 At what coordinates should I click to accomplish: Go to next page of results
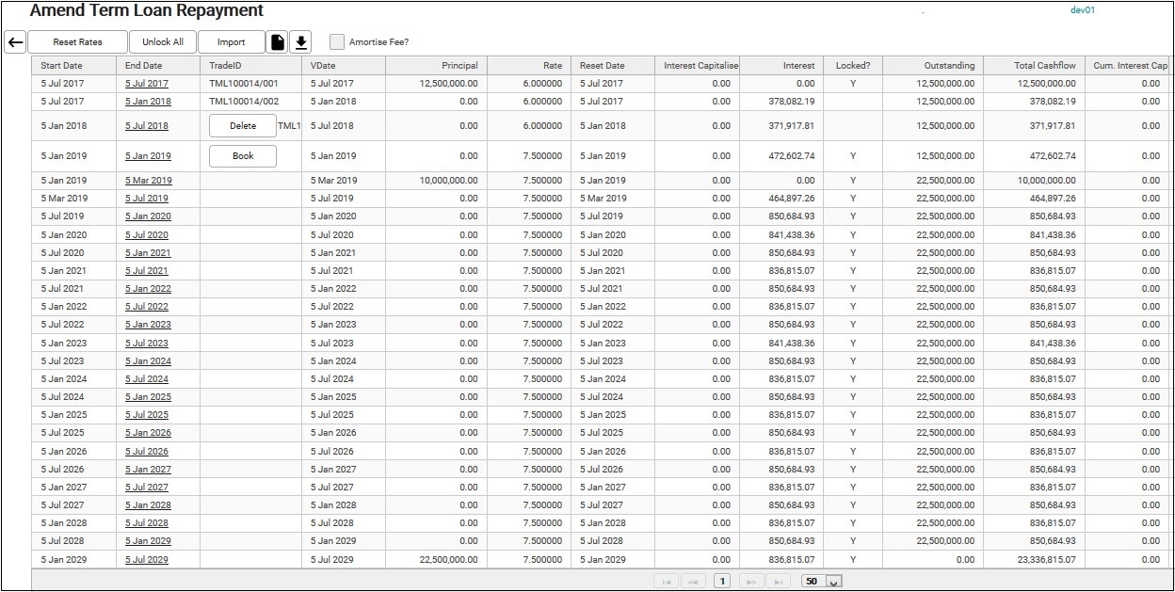[x=751, y=582]
